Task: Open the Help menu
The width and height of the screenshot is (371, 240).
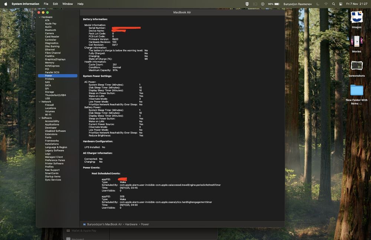Action: pos(81,4)
